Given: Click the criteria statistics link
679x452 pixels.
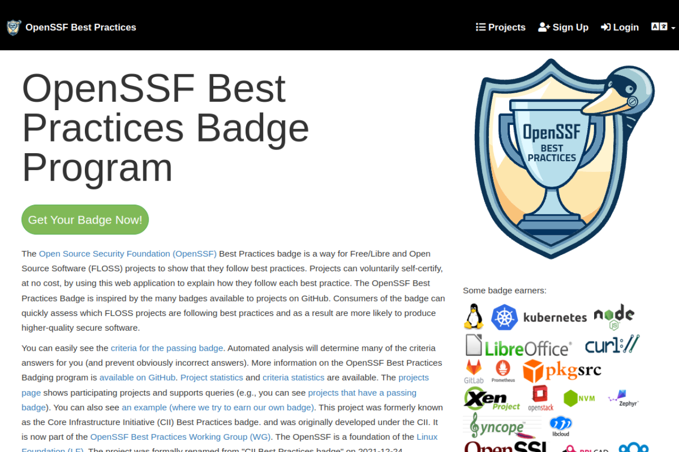Looking at the screenshot, I should point(293,378).
